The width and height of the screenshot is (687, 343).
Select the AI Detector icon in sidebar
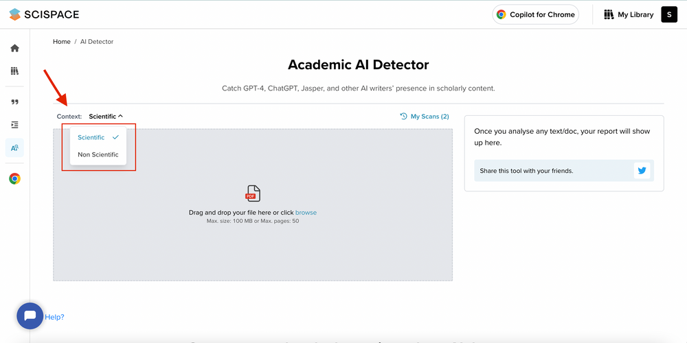[x=15, y=148]
